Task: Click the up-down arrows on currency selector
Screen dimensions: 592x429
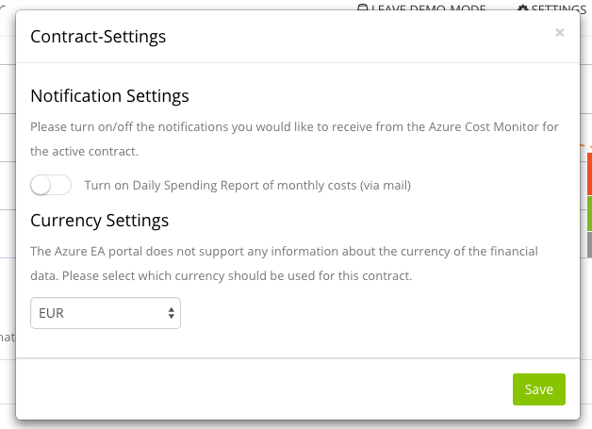Action: coord(171,314)
